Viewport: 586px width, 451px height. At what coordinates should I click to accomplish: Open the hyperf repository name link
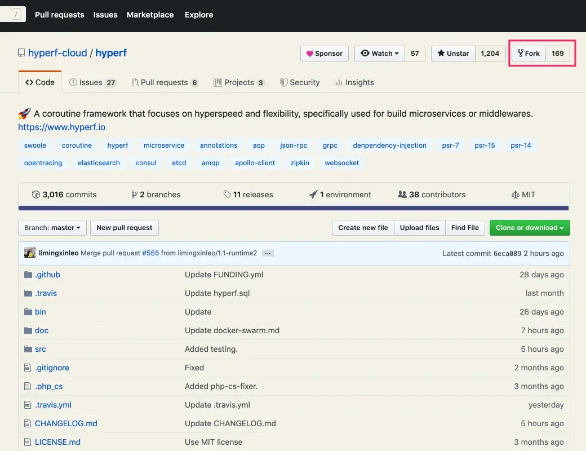tap(111, 53)
